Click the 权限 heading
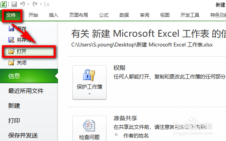This screenshot has height=141, width=226. point(119,68)
